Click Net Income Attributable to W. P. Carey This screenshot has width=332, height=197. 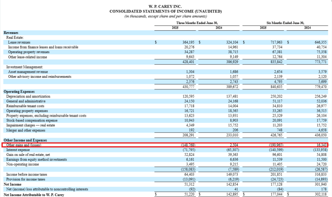(x=34, y=195)
